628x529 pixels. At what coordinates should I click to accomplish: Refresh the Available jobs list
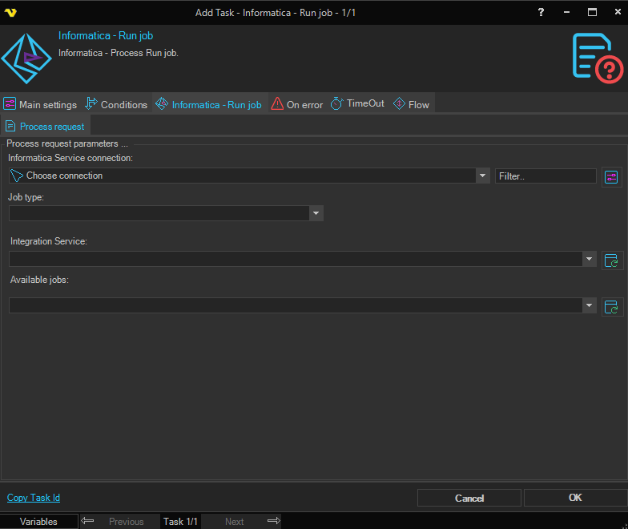coord(612,306)
